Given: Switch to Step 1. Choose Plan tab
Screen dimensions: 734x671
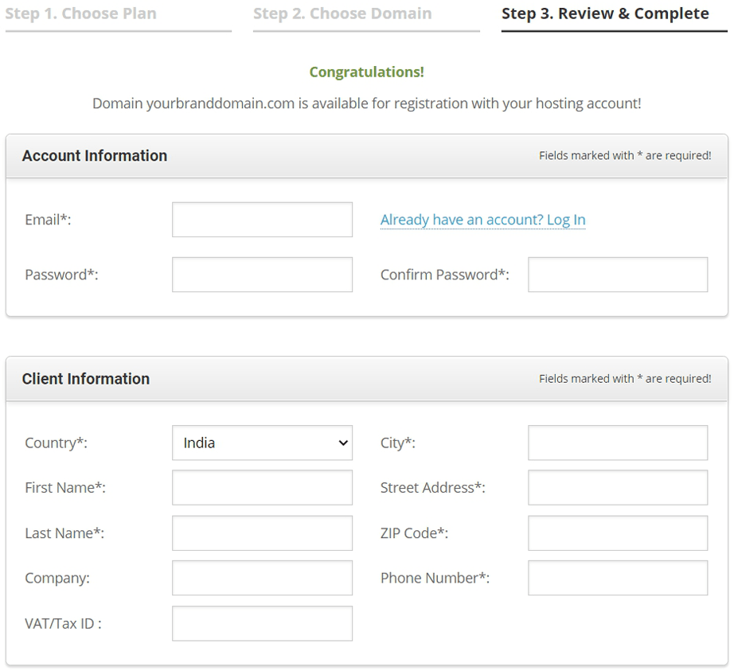Looking at the screenshot, I should tap(119, 17).
